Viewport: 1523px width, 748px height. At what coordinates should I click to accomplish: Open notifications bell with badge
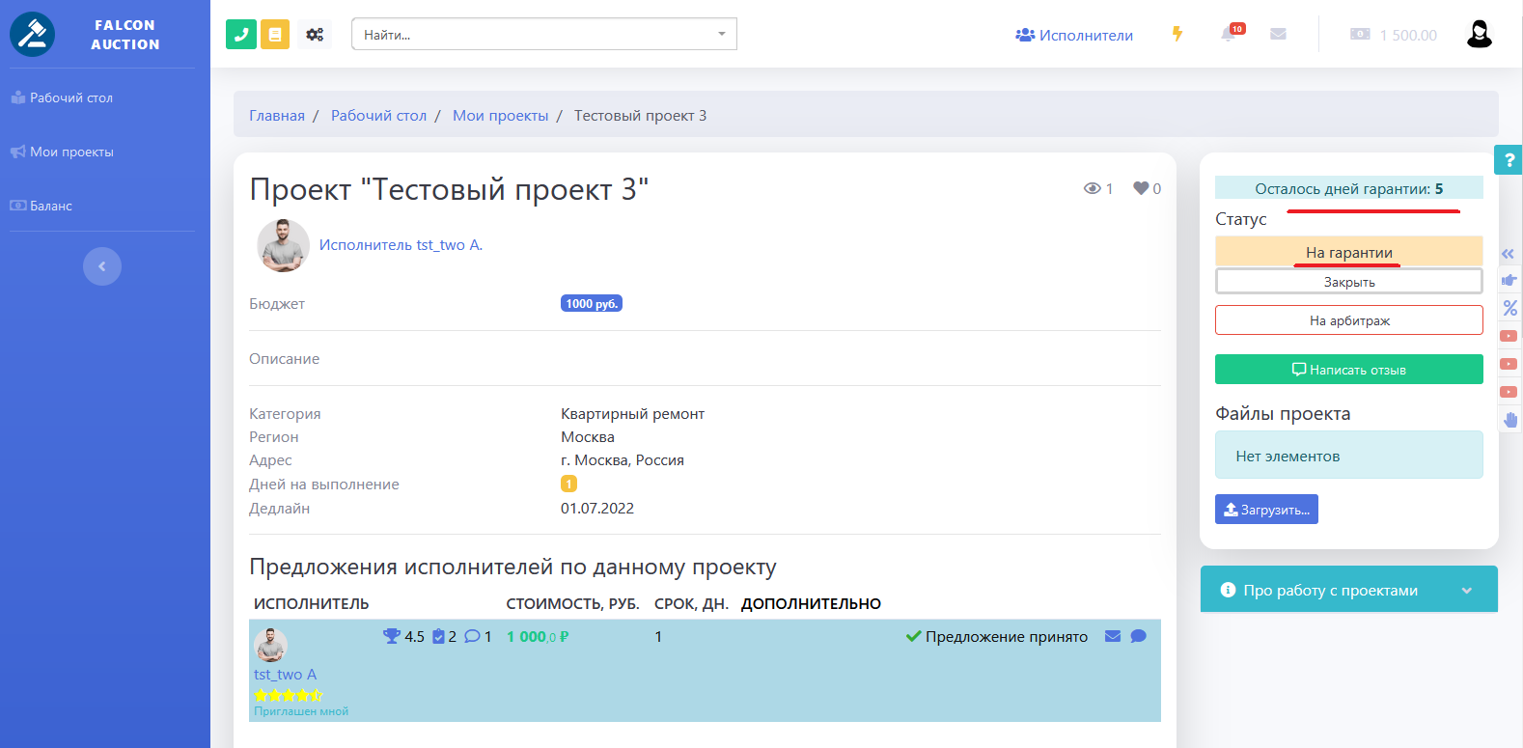(1229, 34)
